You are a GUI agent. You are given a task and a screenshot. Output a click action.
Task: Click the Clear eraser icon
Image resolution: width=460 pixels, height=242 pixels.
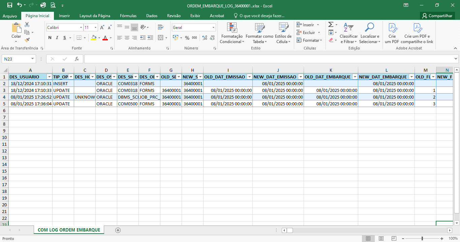(331, 40)
